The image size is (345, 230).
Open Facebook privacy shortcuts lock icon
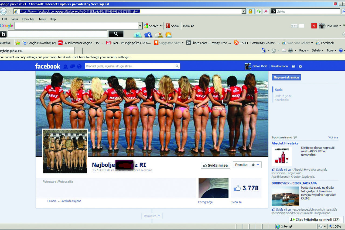pos(293,66)
